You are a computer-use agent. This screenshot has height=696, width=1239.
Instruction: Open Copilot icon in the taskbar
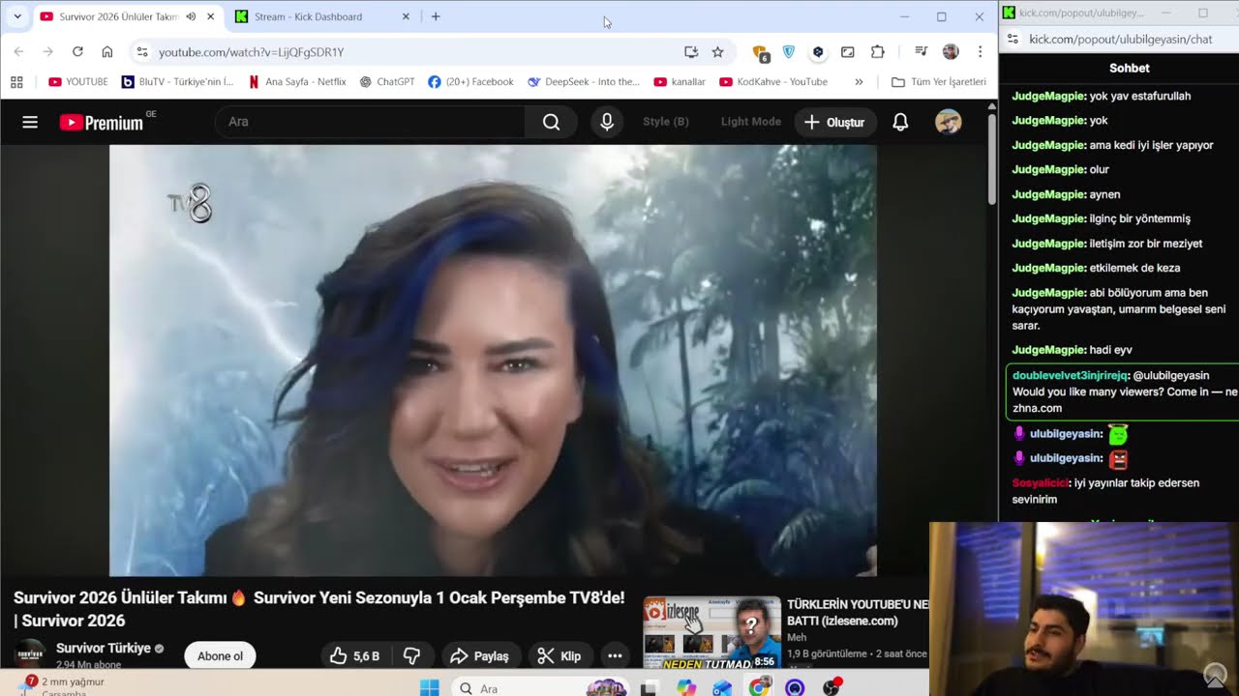686,687
